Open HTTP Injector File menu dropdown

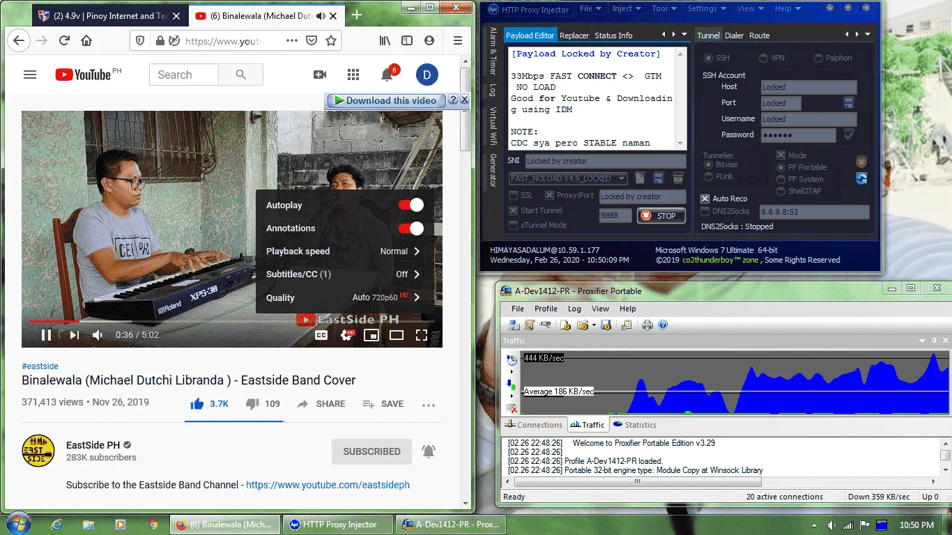[590, 8]
